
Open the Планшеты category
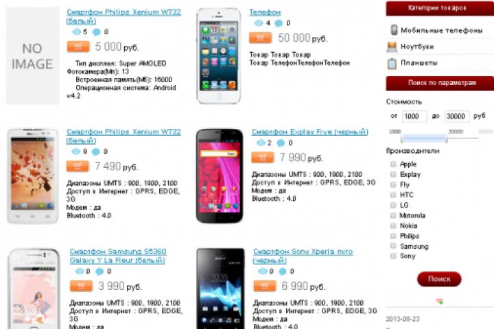tap(419, 63)
